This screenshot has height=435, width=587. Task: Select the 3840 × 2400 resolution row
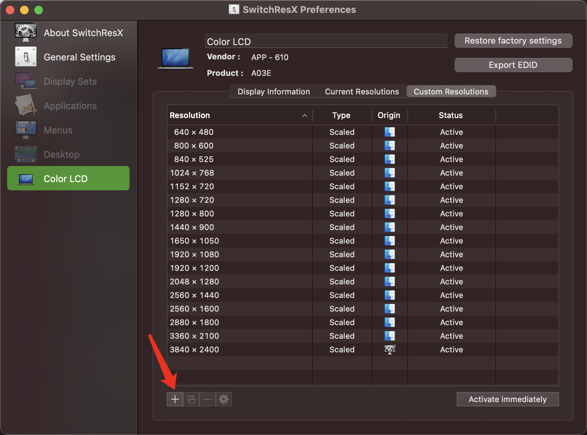363,350
